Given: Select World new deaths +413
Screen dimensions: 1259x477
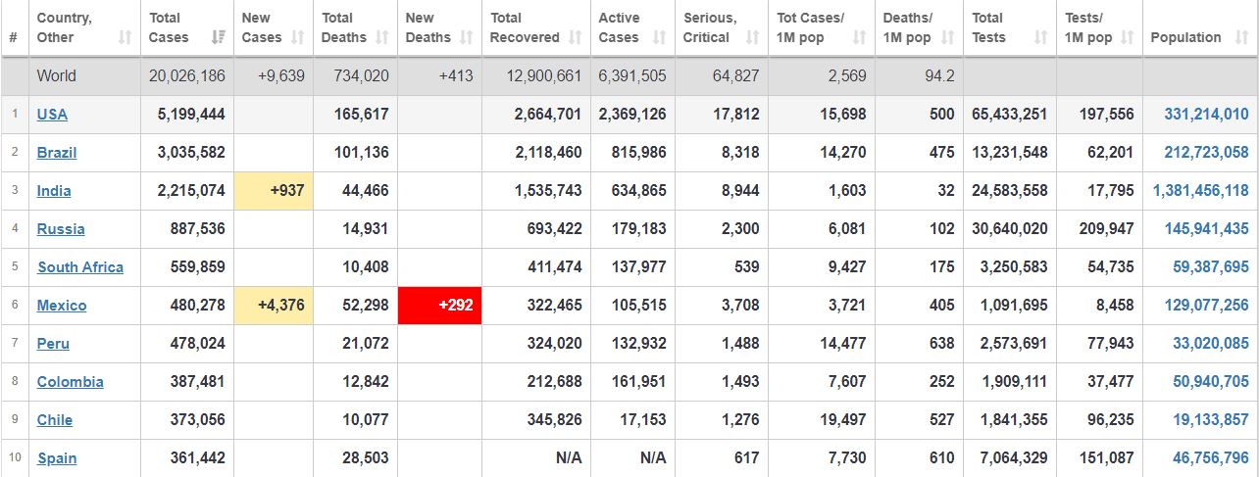Looking at the screenshot, I should pyautogui.click(x=454, y=75).
